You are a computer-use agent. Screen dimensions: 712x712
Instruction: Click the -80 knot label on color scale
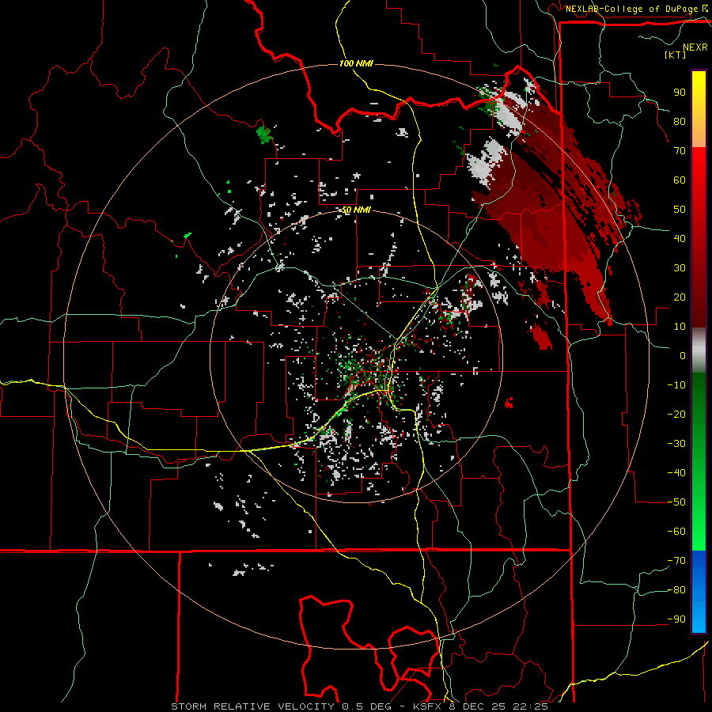676,590
